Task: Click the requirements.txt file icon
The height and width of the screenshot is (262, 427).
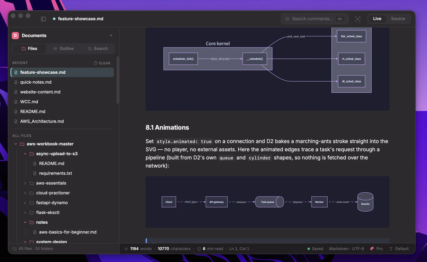Action: point(35,173)
